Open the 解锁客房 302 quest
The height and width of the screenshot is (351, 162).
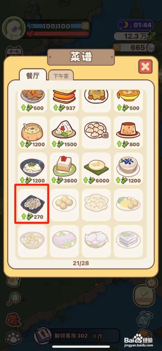(x=77, y=336)
